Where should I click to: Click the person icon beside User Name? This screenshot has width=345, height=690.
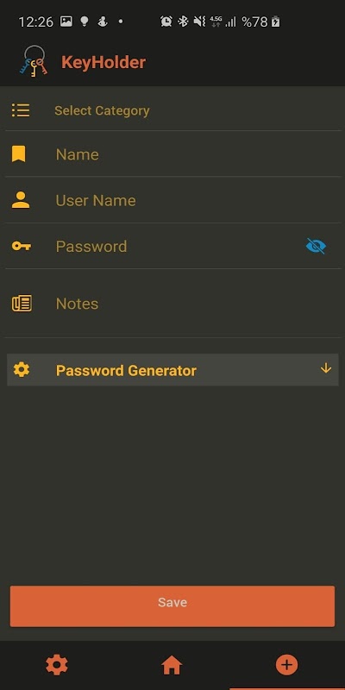pyautogui.click(x=21, y=200)
